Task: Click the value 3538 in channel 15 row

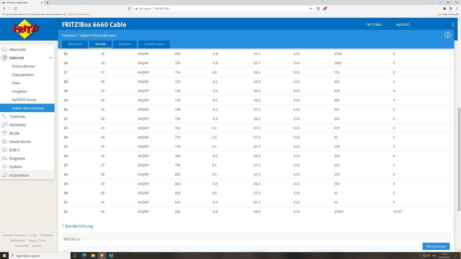Action: tap(338, 54)
